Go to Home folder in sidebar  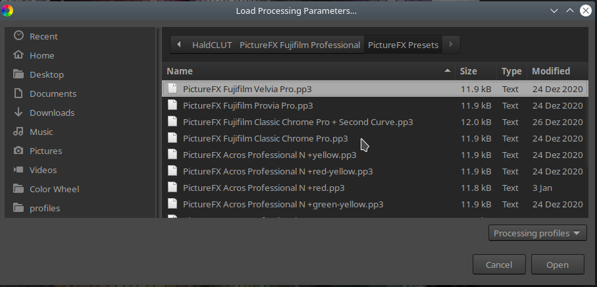(41, 55)
